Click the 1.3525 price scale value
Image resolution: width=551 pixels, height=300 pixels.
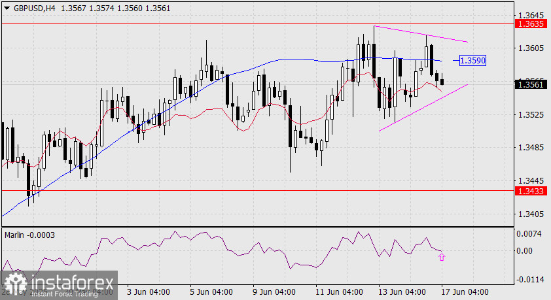531,114
